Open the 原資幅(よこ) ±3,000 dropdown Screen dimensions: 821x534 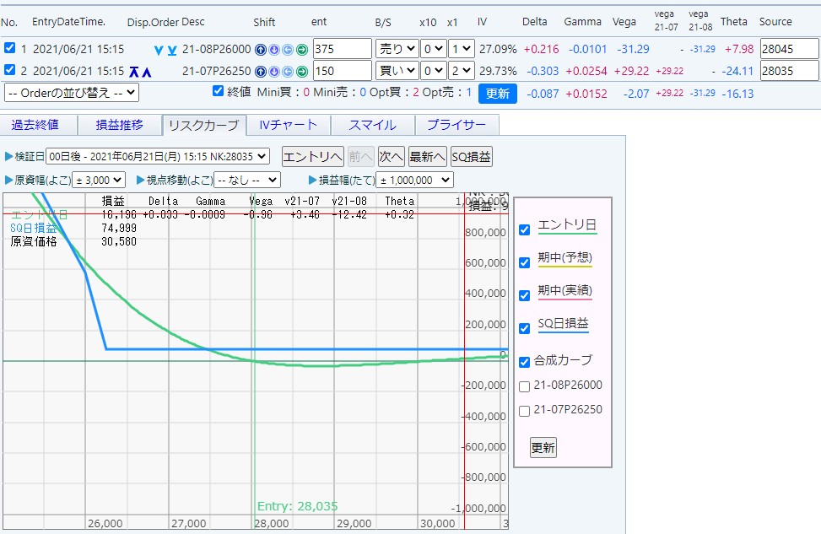[x=99, y=180]
